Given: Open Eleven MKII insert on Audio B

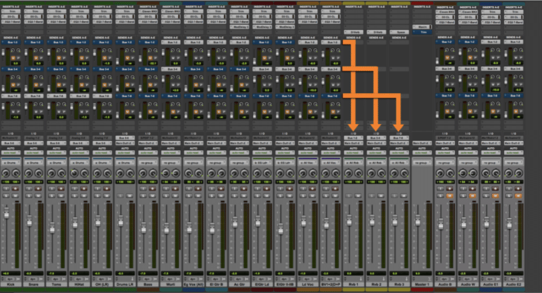Looking at the screenshot, I should pos(445,12).
